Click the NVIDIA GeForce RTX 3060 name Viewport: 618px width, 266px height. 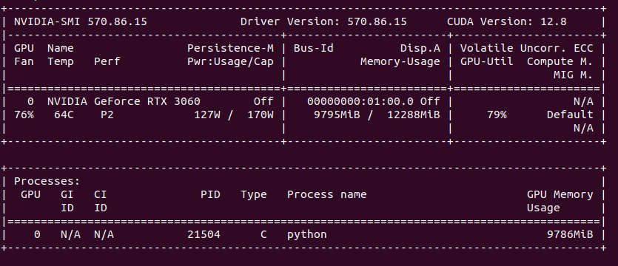124,101
